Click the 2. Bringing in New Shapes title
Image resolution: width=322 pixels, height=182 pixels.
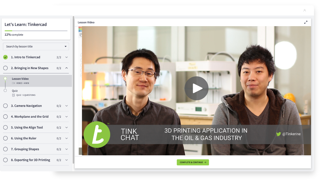(x=30, y=68)
